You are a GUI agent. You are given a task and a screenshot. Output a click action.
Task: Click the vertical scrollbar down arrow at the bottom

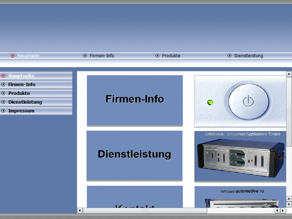pyautogui.click(x=289, y=205)
